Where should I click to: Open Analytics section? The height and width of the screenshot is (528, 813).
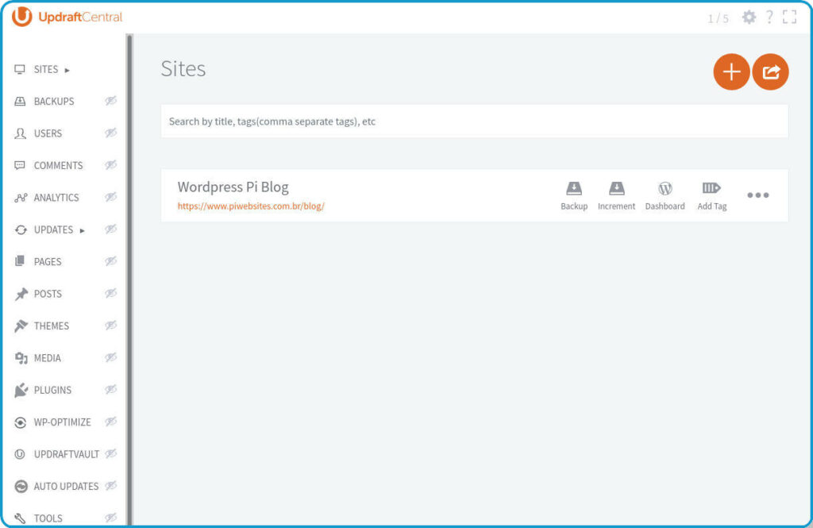pyautogui.click(x=56, y=198)
